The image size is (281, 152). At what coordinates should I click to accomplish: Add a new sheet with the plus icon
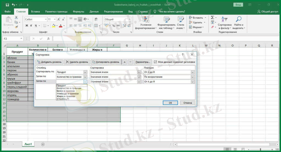[x=43, y=144]
